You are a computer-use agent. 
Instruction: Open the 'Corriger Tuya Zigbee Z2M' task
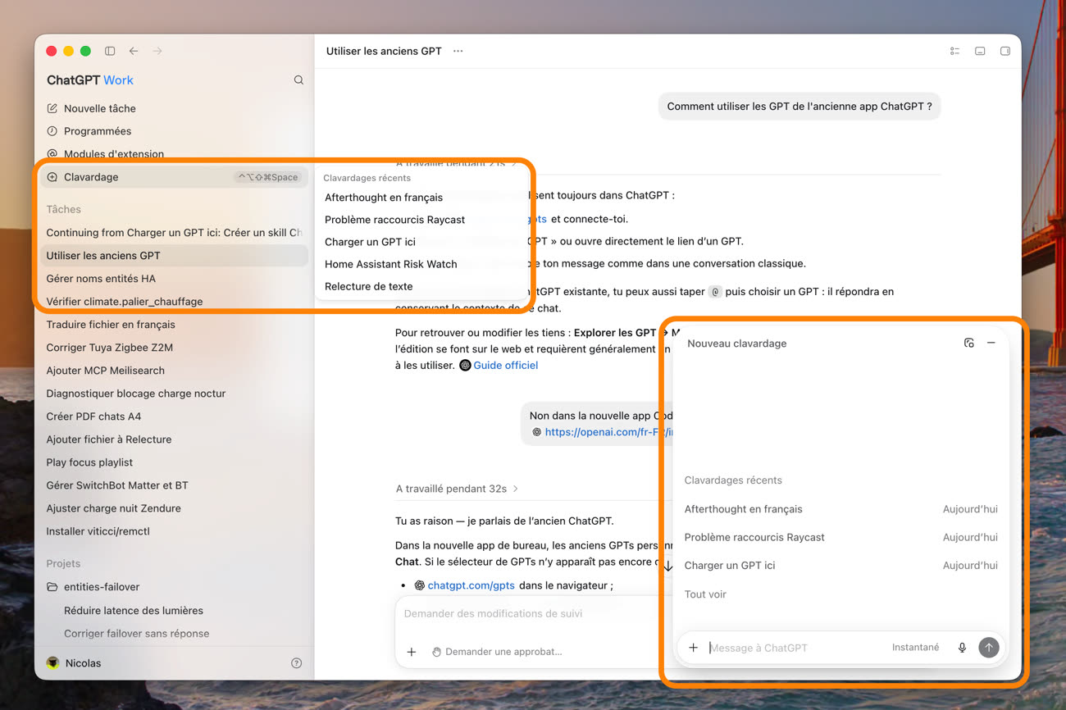(x=174, y=348)
